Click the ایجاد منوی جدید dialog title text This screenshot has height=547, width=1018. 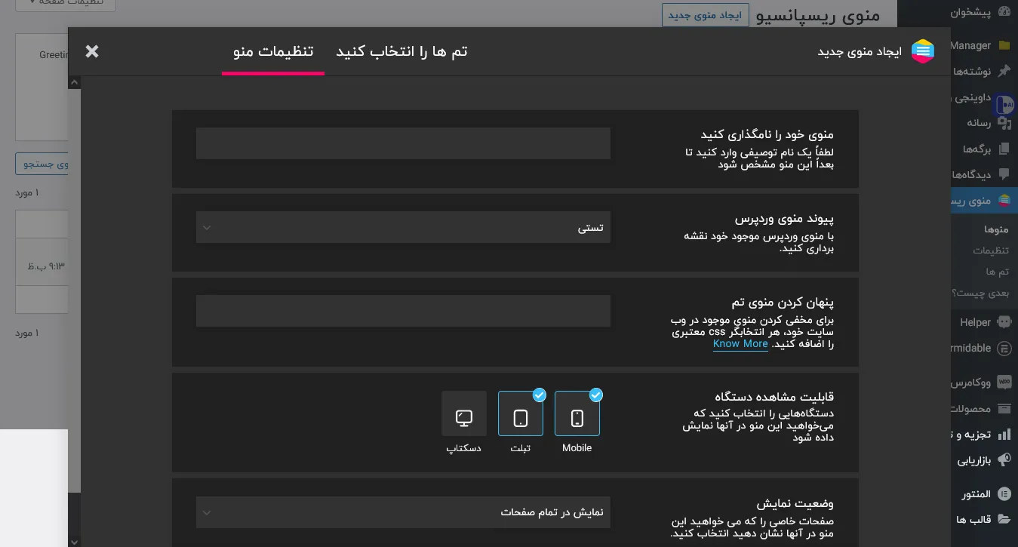pyautogui.click(x=860, y=51)
